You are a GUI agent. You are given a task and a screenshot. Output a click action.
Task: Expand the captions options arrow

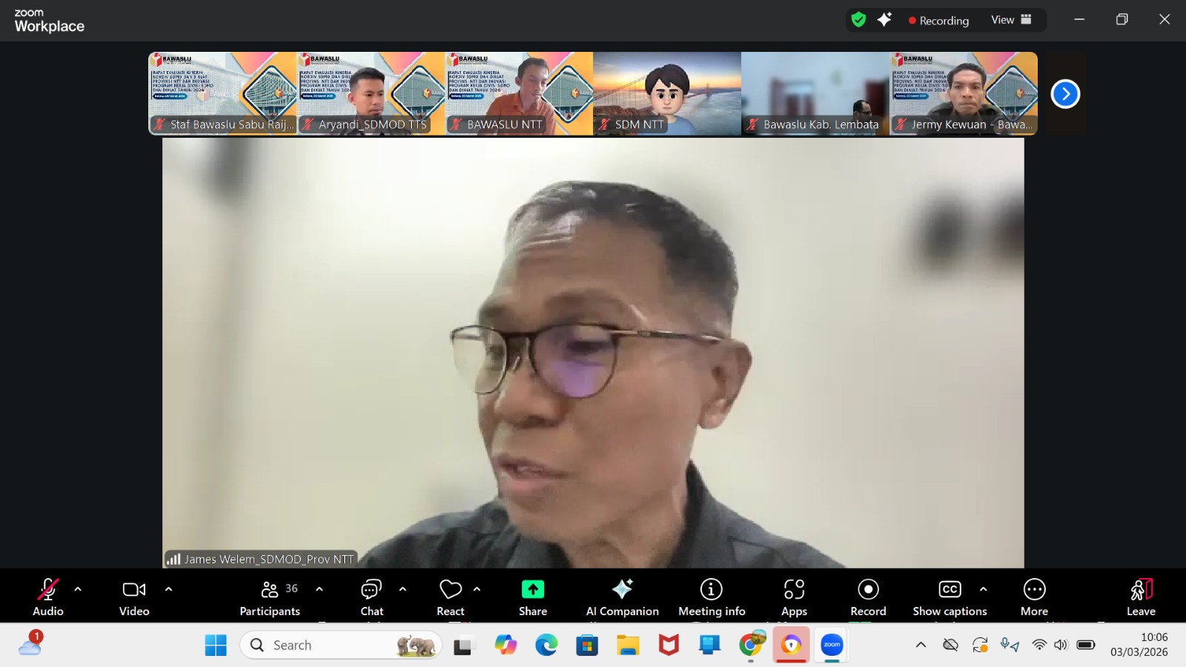tap(983, 589)
